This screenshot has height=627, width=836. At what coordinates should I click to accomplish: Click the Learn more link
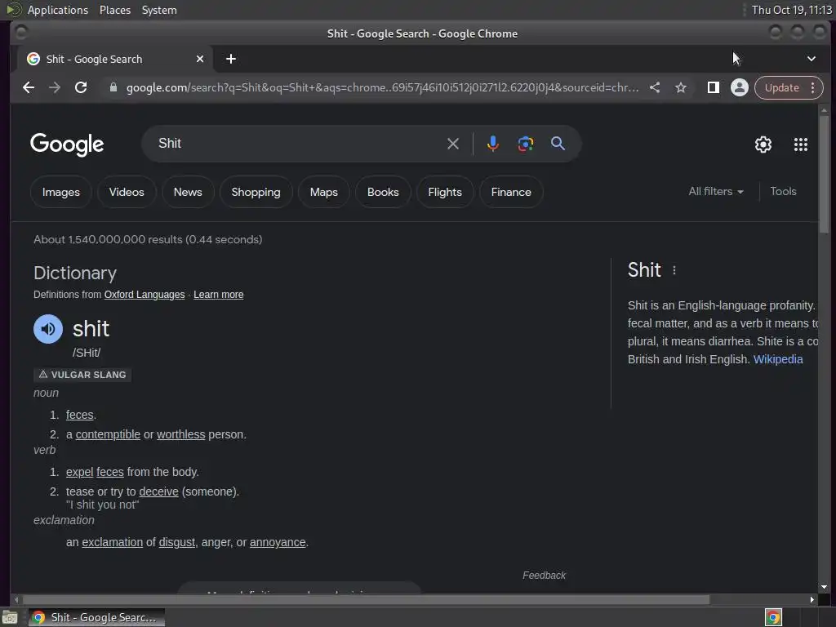pyautogui.click(x=219, y=295)
